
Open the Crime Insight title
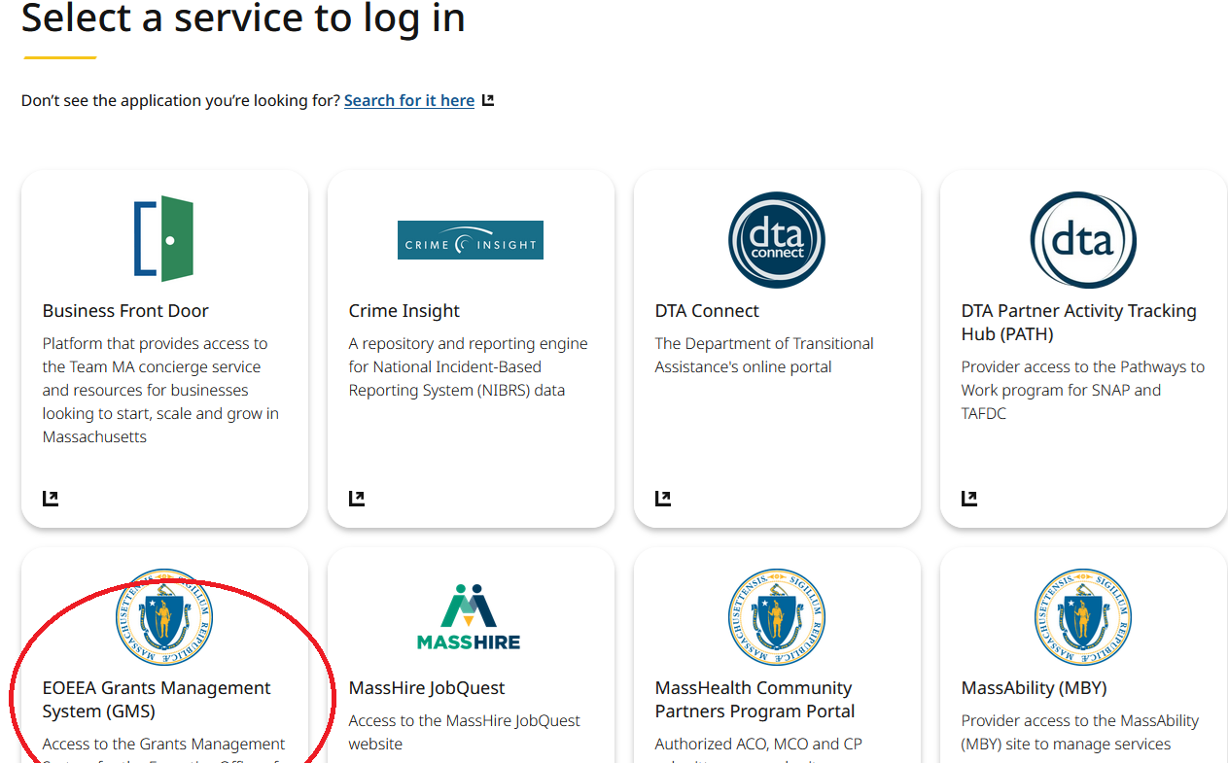[x=404, y=311]
